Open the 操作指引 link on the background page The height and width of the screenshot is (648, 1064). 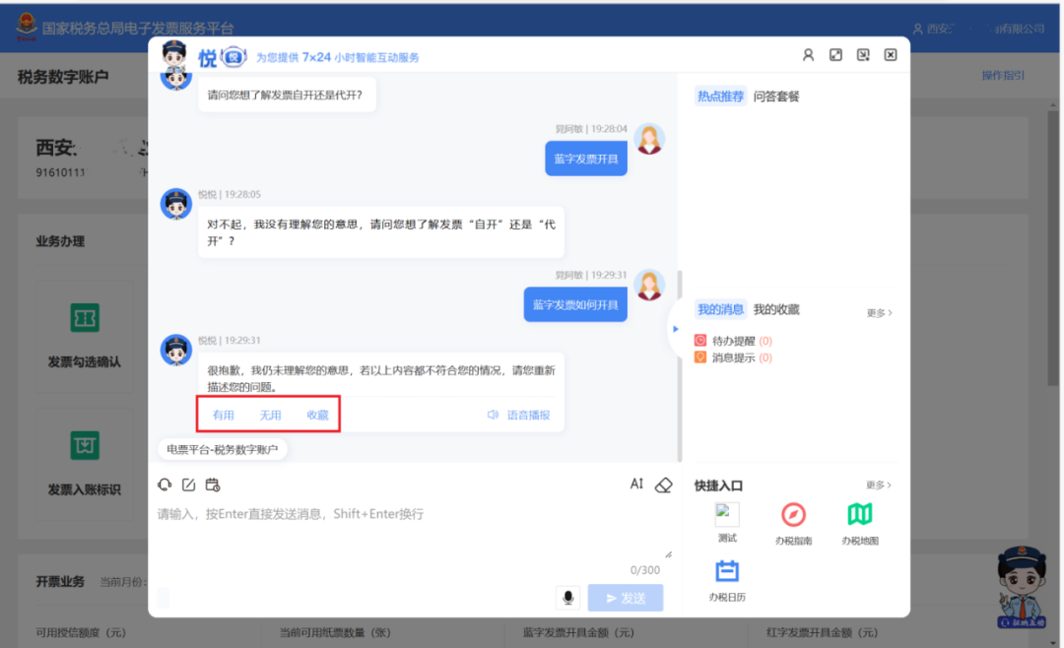click(1003, 75)
